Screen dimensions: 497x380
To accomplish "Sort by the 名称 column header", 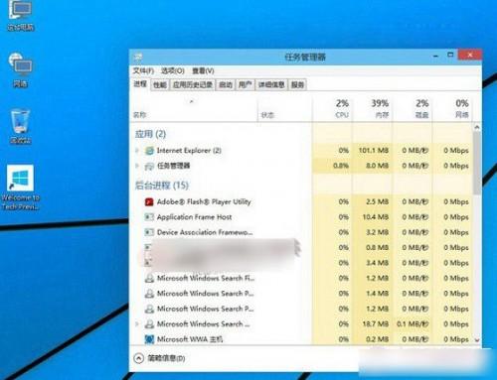I will [x=194, y=109].
